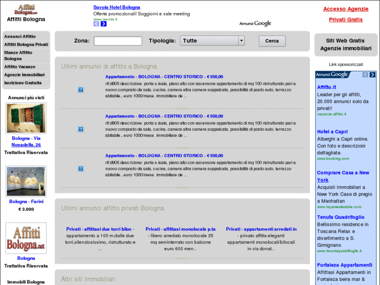Click the www.tenutaquadrifoglio.it ad URL

(x=339, y=251)
